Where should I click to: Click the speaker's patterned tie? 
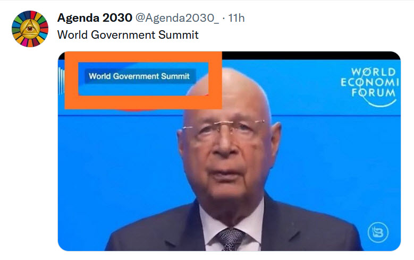point(231,239)
